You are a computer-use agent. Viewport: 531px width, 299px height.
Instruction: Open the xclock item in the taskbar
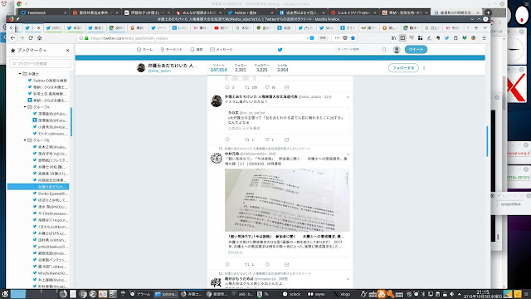[x=291, y=294]
